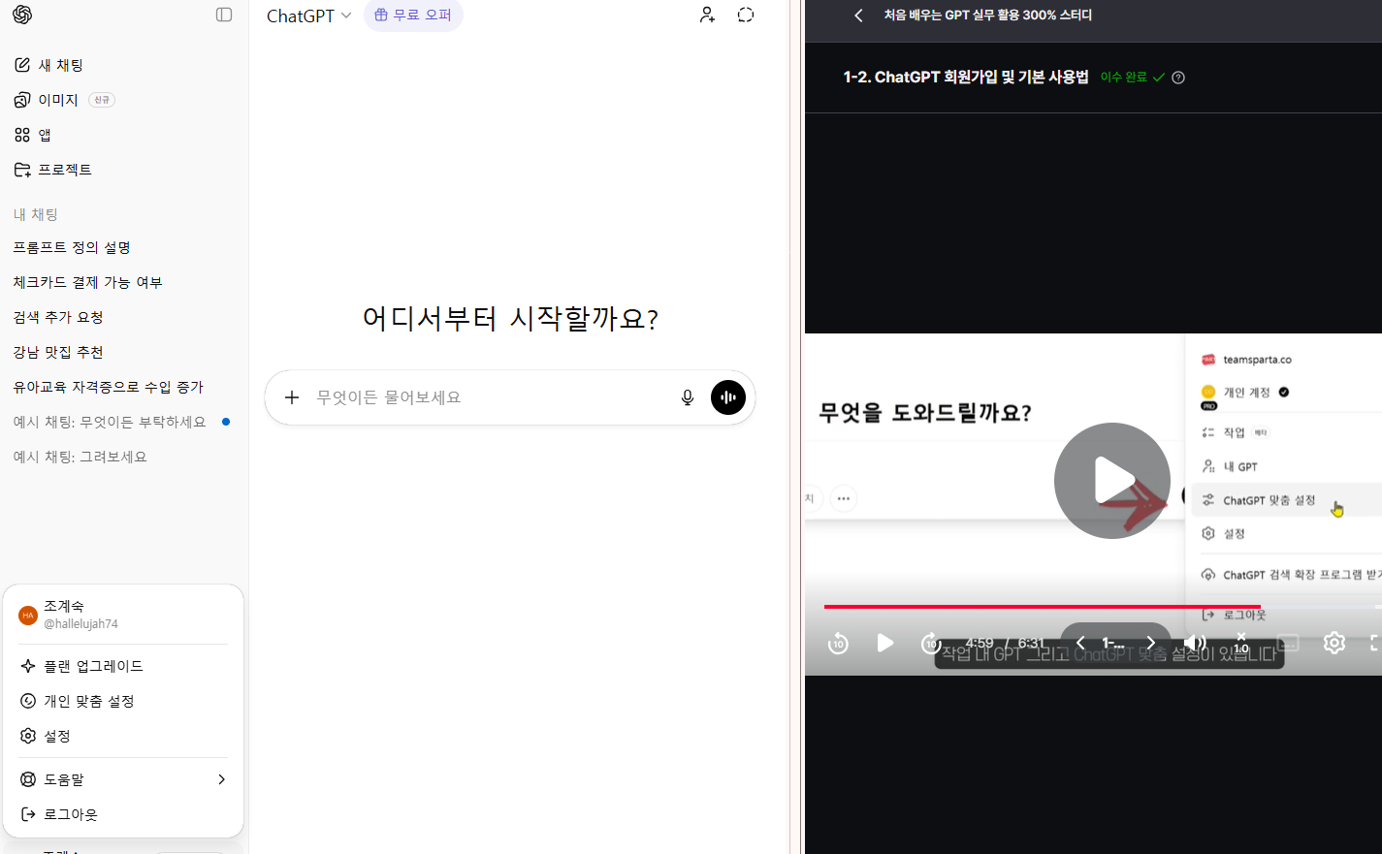Open '예시 채팅: 그려보세요' chat
The width and height of the screenshot is (1382, 854).
click(80, 457)
